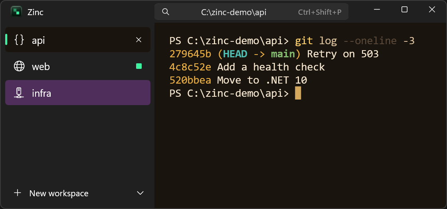This screenshot has height=209, width=447.
Task: Switch to the web workspace
Action: pyautogui.click(x=77, y=66)
